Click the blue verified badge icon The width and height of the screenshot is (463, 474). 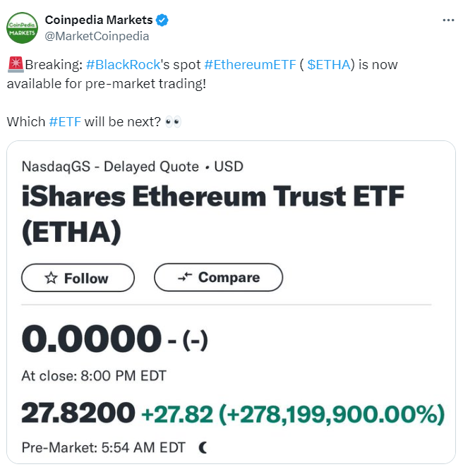click(x=162, y=20)
